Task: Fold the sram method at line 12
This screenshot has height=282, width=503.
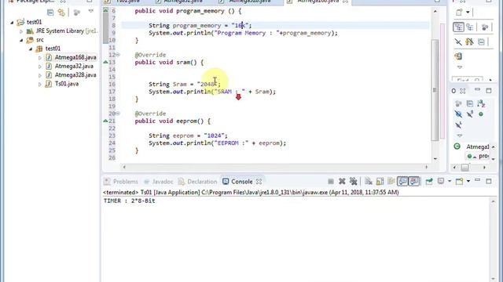Action: 118,55
